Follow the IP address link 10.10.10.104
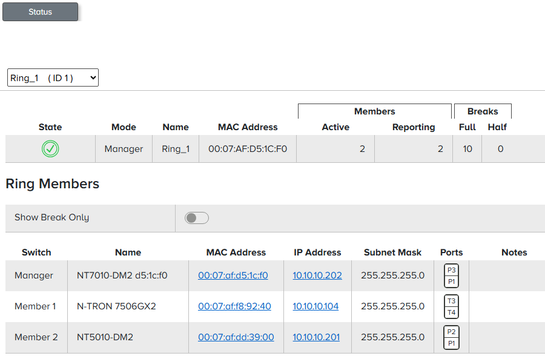545x359 pixels. 315,306
